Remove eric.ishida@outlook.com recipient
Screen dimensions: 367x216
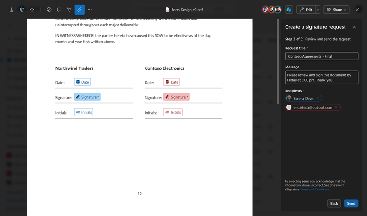(336, 107)
